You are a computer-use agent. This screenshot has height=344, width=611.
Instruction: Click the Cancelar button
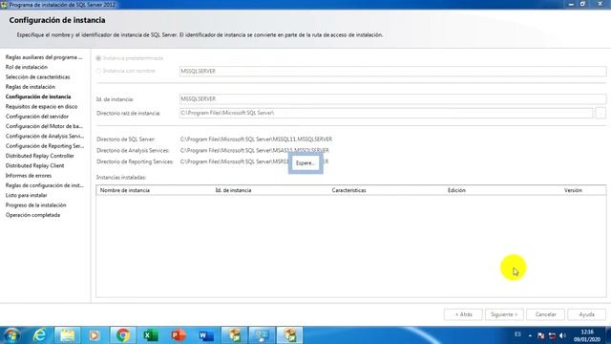[545, 314]
